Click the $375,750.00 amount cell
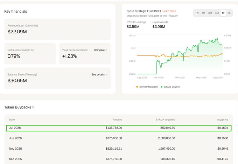Image resolution: width=238 pixels, height=164 pixels. [x=114, y=159]
